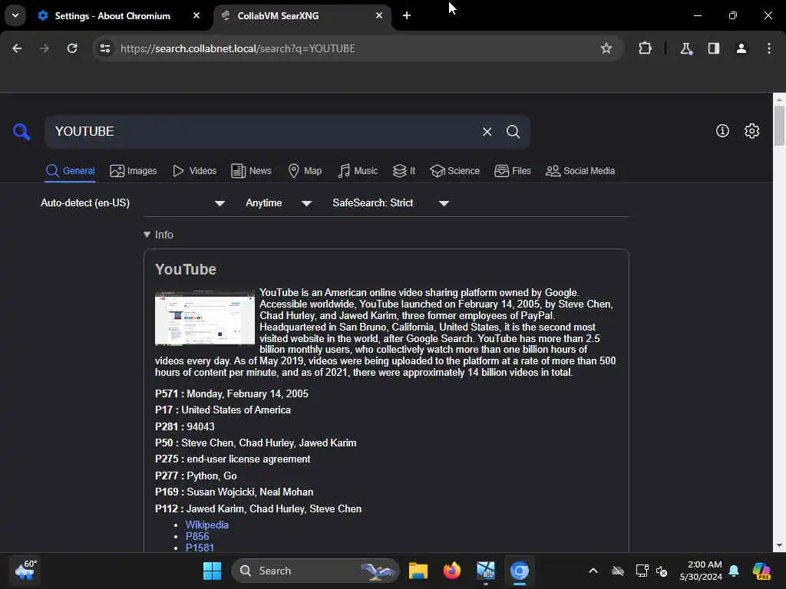Open SearXNG preferences gear
The width and height of the screenshot is (786, 589).
tap(752, 130)
